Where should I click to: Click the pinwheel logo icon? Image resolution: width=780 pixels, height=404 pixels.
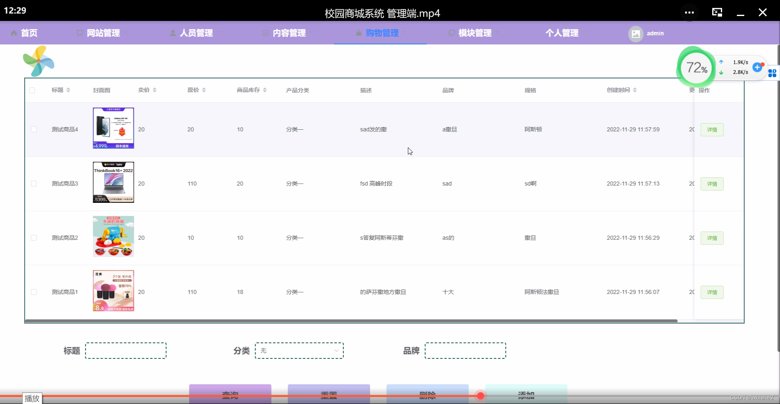point(38,61)
